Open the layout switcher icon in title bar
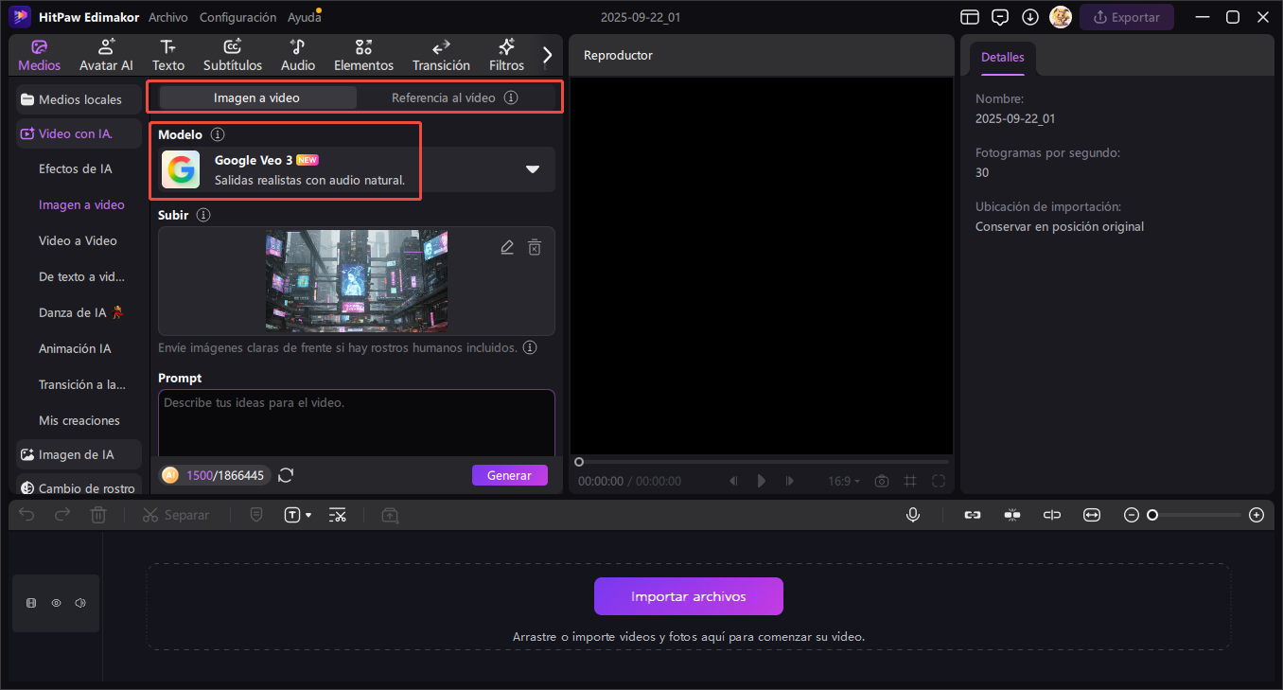The image size is (1283, 690). (x=969, y=17)
